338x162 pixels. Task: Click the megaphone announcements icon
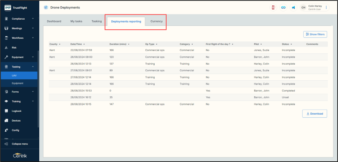pos(293,7)
